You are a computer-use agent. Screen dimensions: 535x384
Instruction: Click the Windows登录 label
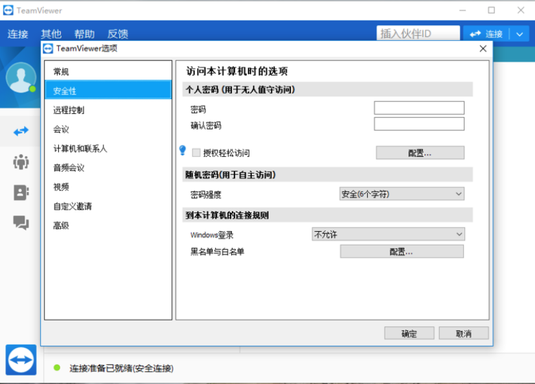click(212, 235)
